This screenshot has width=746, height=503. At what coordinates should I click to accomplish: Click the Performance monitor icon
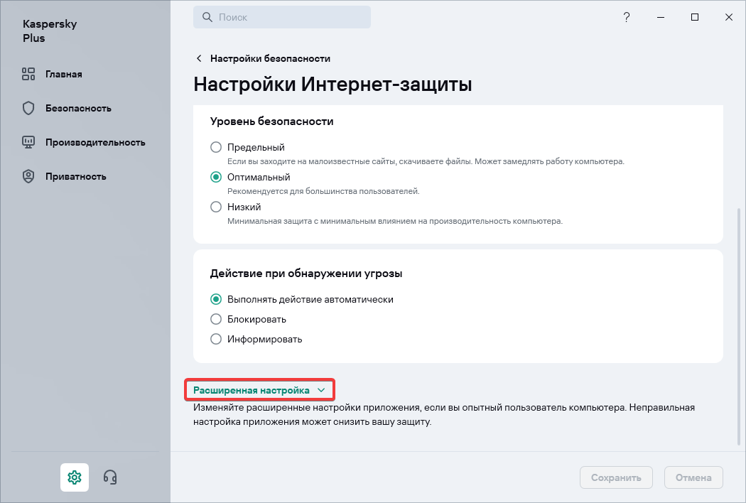tap(28, 142)
